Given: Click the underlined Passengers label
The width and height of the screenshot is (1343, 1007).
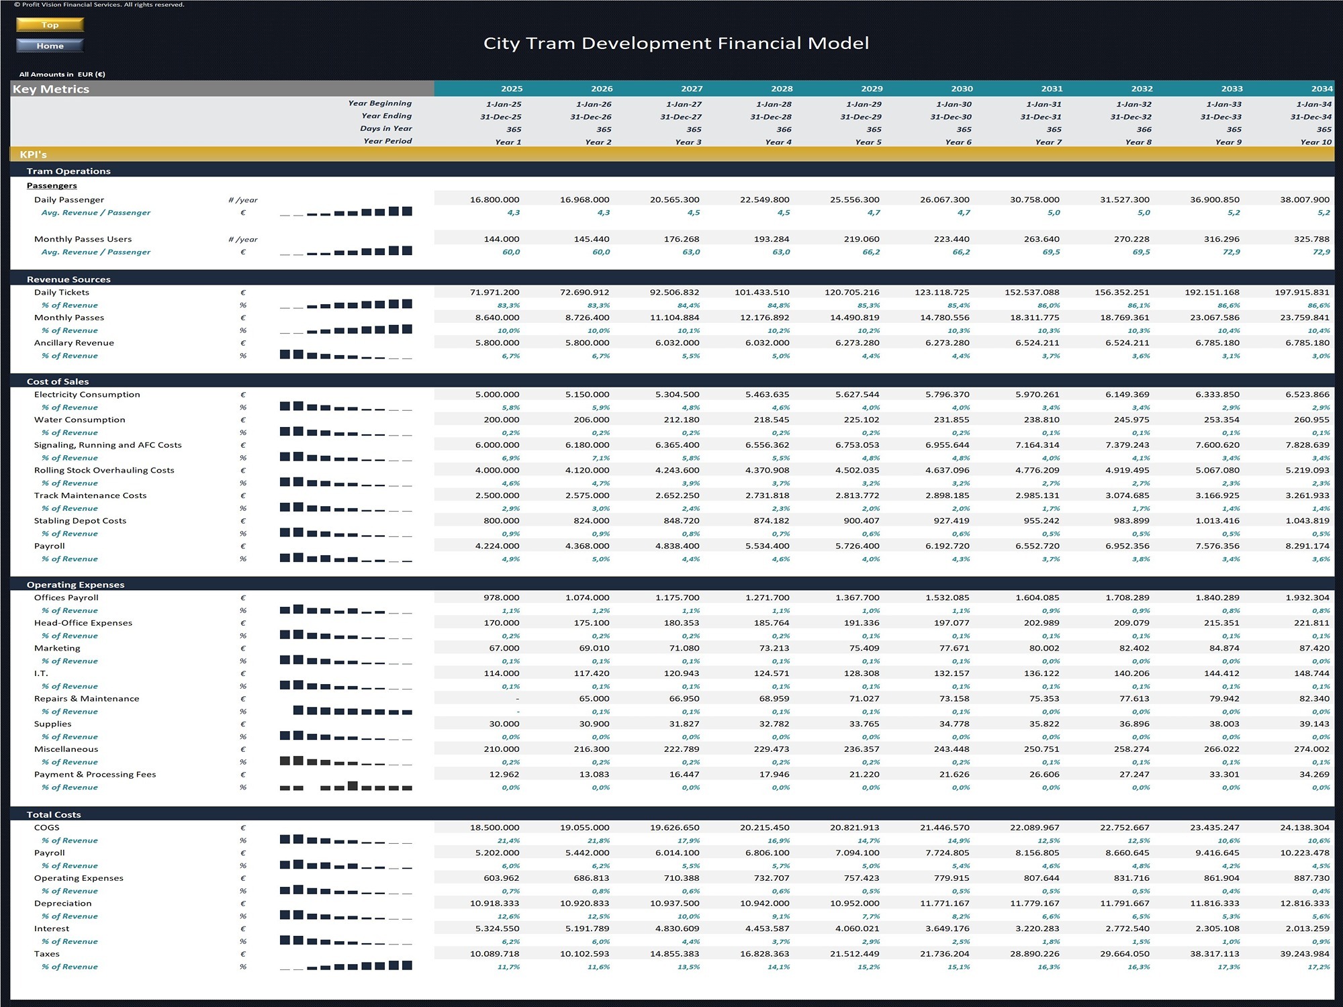Looking at the screenshot, I should (x=52, y=185).
